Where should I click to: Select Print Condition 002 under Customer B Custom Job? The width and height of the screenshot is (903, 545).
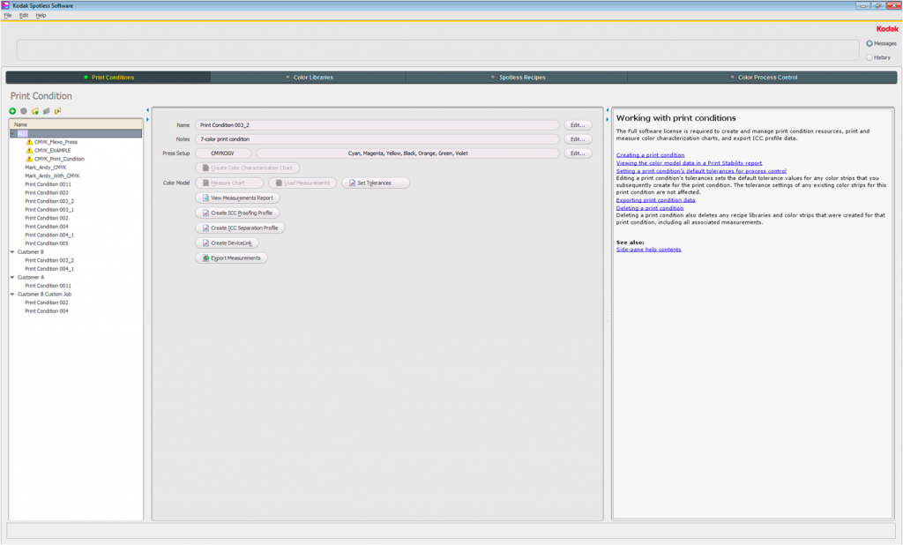click(x=47, y=302)
